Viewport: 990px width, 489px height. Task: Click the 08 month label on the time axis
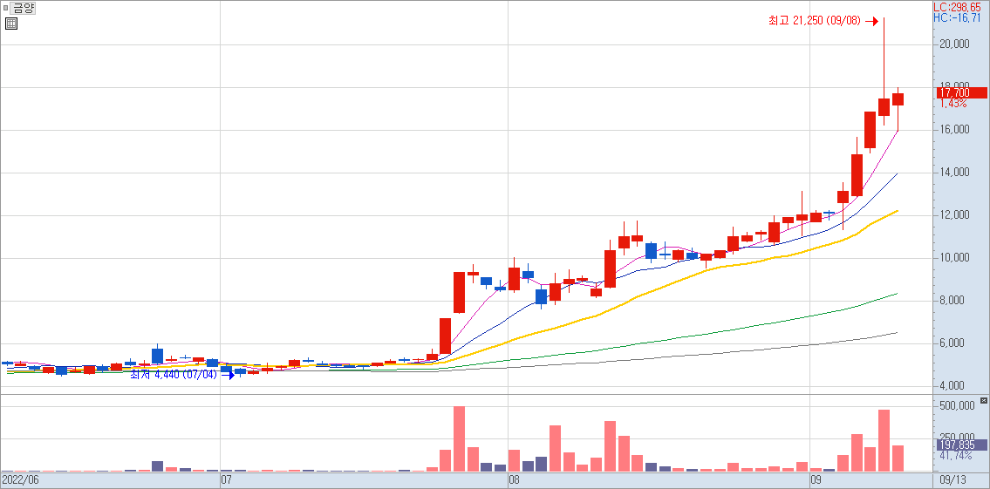(x=515, y=479)
